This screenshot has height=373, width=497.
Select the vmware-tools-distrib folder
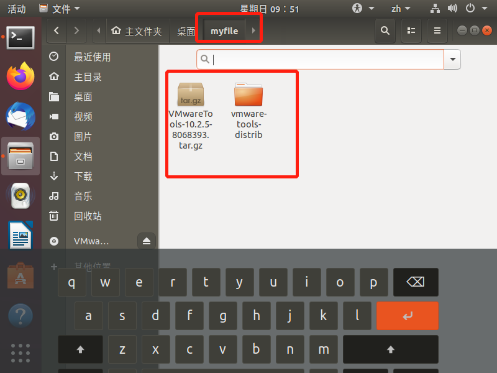(x=248, y=111)
